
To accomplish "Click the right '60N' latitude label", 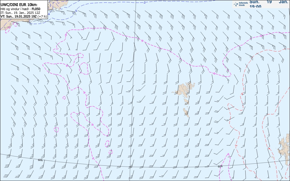I will pos(220,167).
